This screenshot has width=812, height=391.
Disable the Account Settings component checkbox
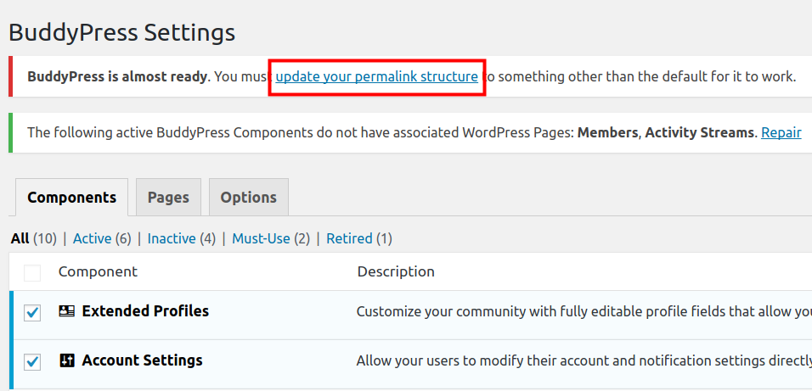[32, 361]
